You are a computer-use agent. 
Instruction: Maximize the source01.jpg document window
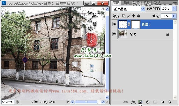94,3
